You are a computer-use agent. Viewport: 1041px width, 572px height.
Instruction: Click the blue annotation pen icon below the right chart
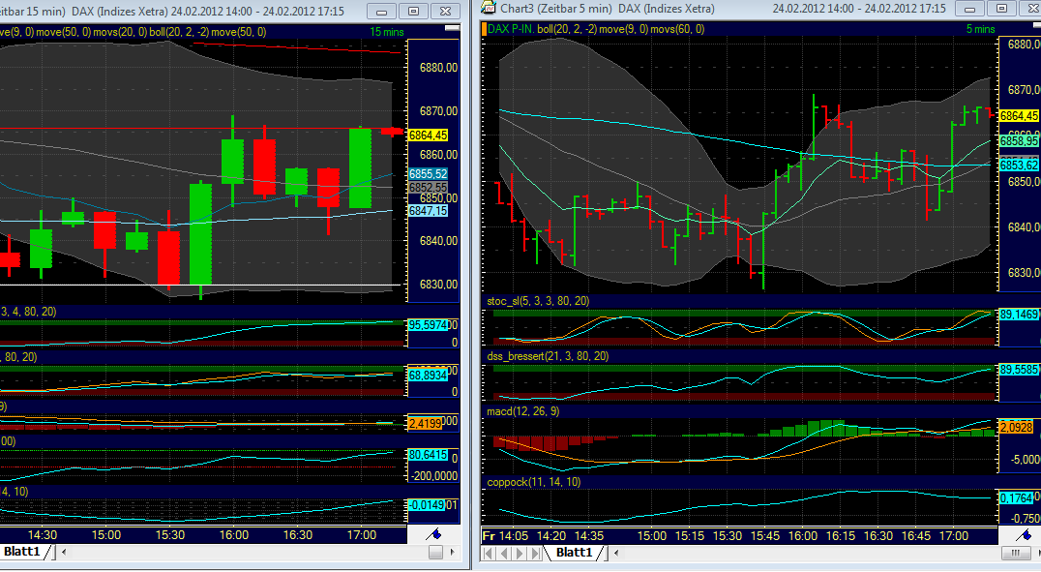tap(1023, 536)
